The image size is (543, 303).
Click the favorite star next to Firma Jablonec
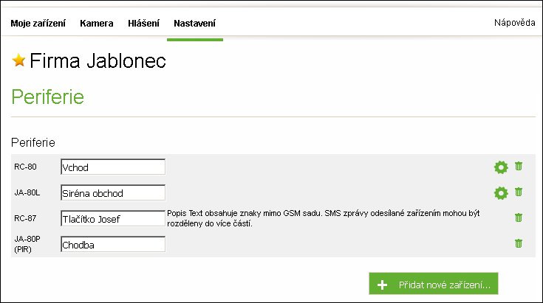point(19,60)
